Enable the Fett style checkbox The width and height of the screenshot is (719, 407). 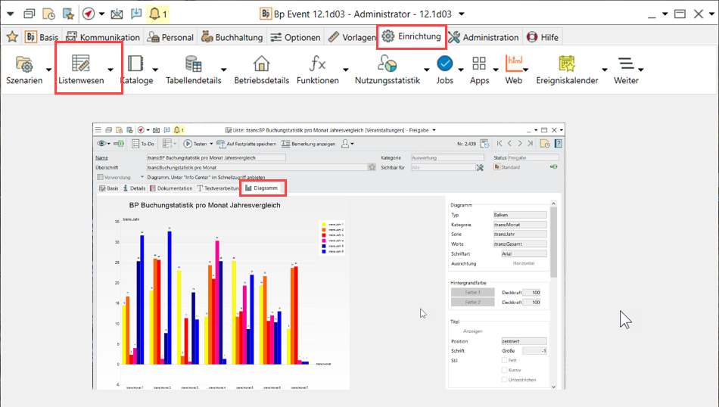(x=505, y=361)
